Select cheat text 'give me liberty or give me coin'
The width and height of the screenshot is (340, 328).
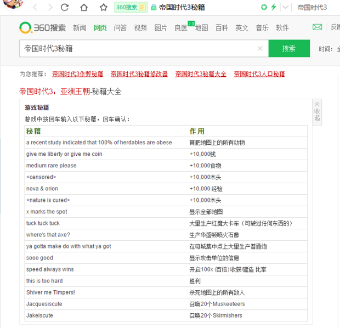coord(64,154)
